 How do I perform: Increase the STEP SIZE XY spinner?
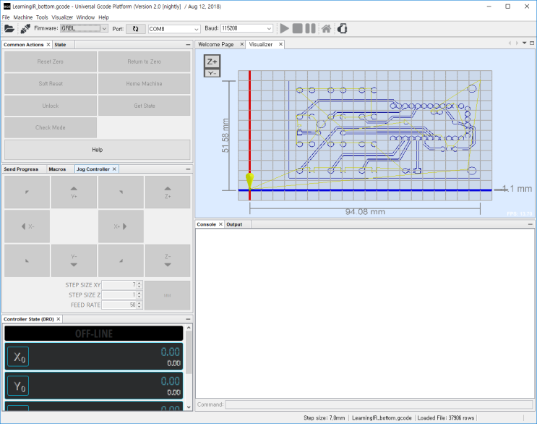[139, 283]
